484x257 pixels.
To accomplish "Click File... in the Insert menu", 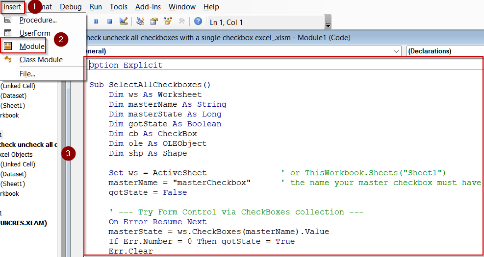I will tap(27, 74).
